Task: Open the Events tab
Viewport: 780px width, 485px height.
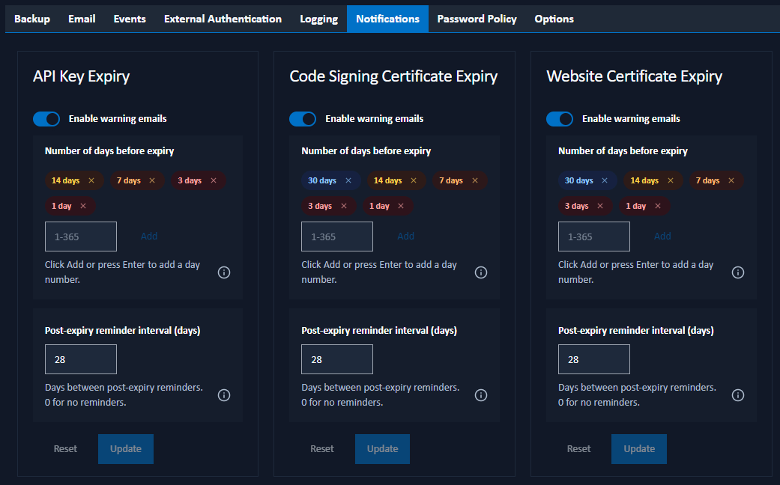Action: tap(130, 19)
